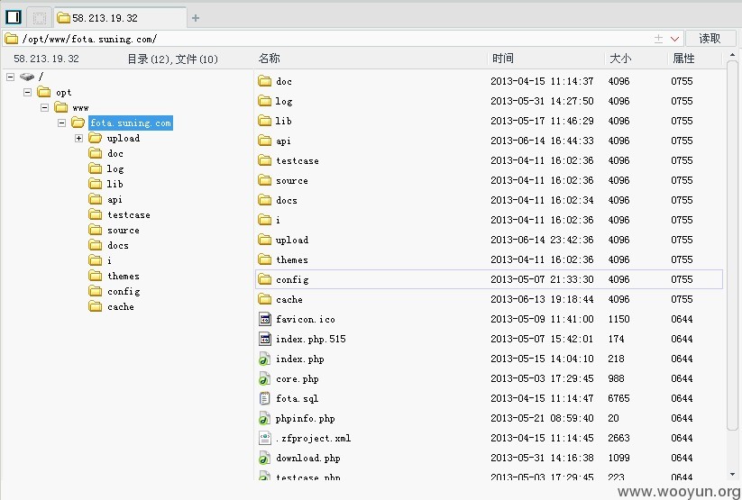The height and width of the screenshot is (500, 742).
Task: Click the file list vertical scrollbar
Action: click(733, 246)
